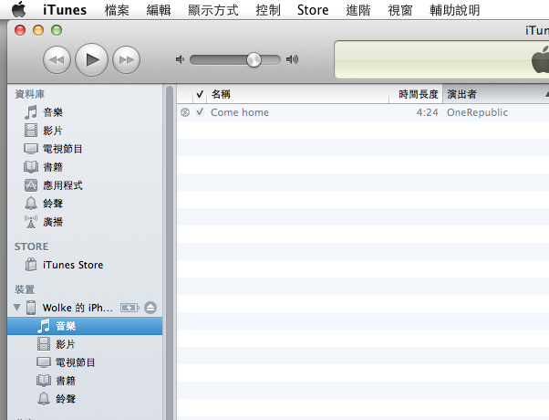Open the 控制 menu

tap(268, 10)
